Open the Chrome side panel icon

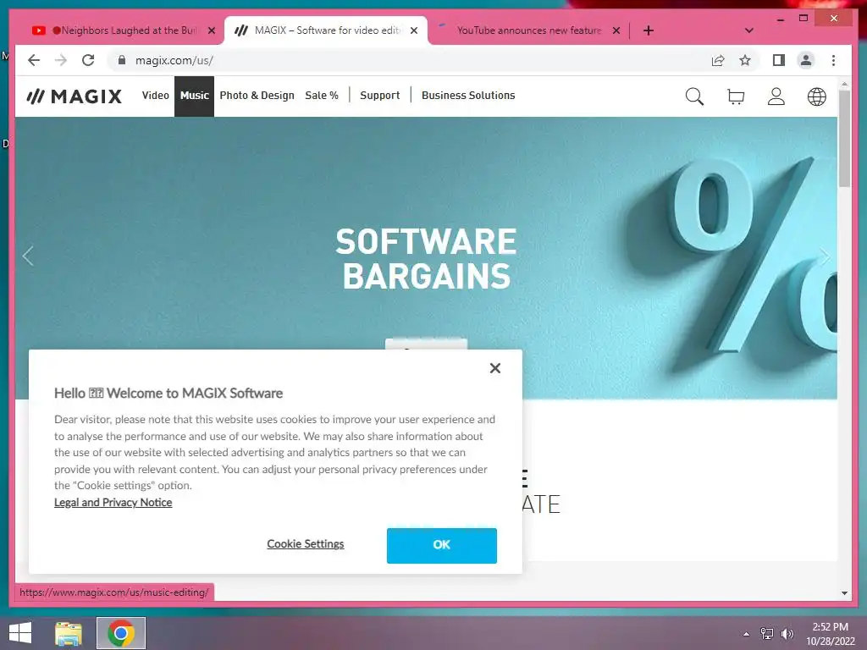tap(779, 60)
